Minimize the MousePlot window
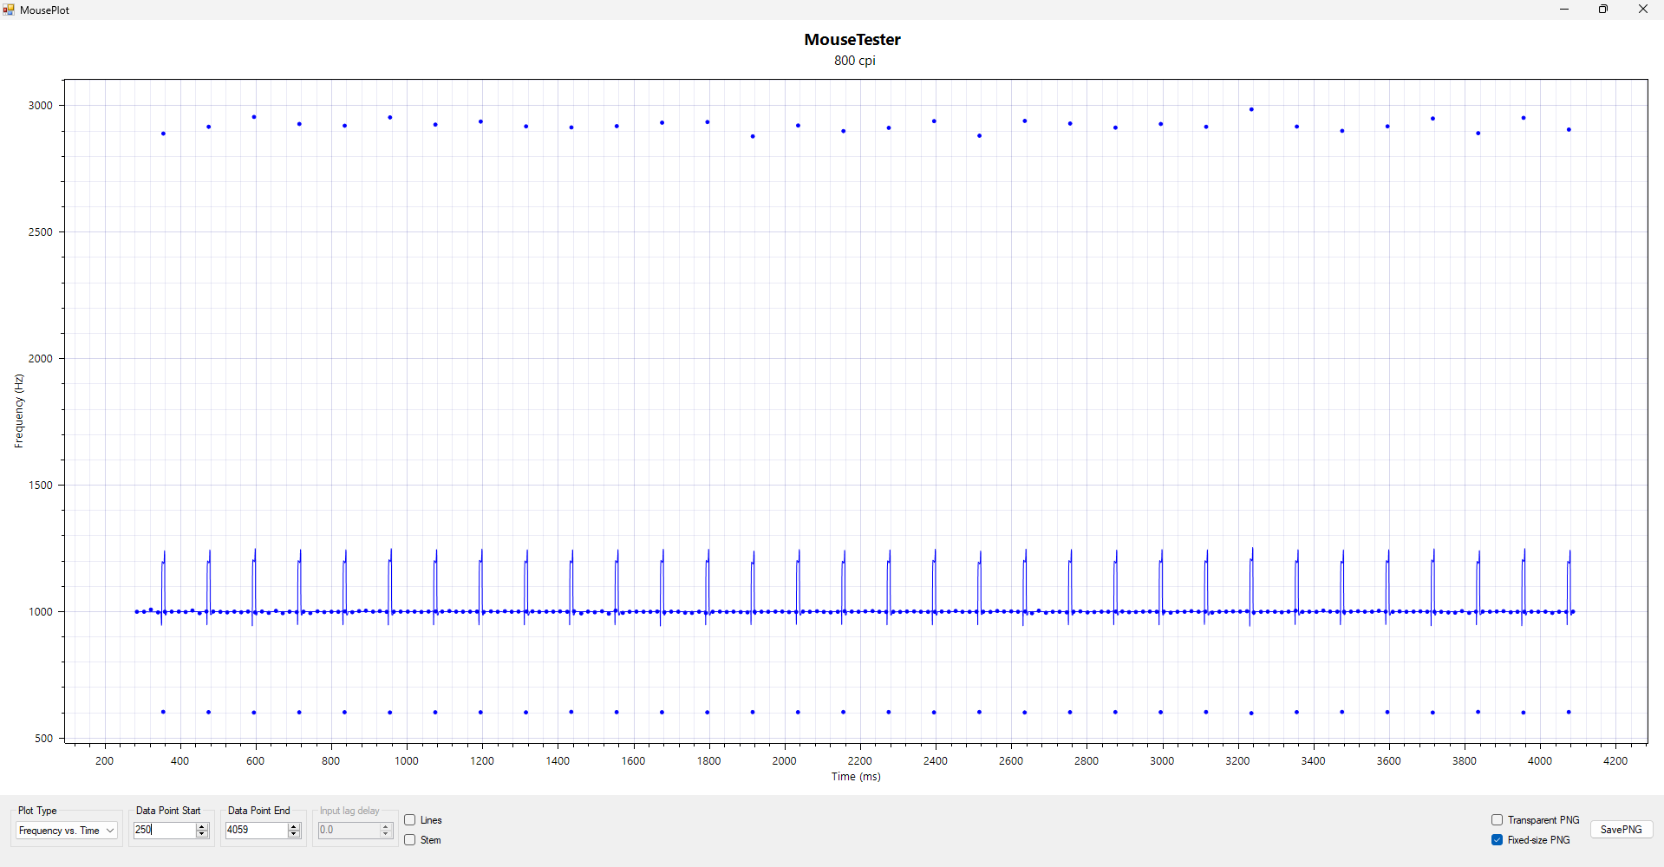 (x=1564, y=10)
